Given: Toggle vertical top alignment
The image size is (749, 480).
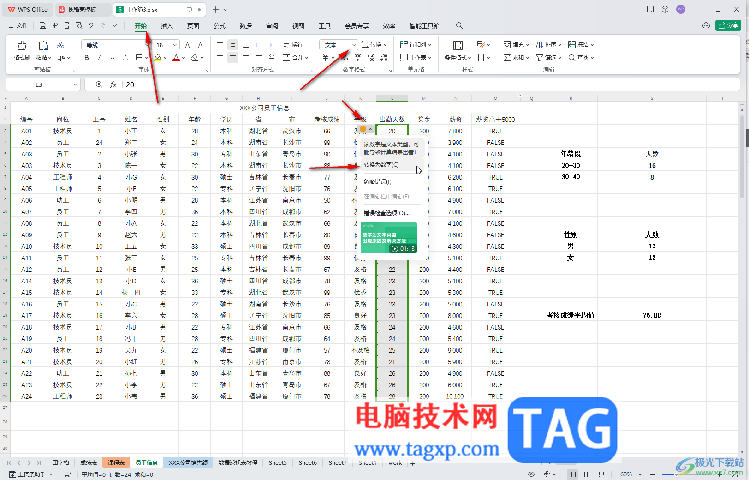Looking at the screenshot, I should tap(220, 45).
